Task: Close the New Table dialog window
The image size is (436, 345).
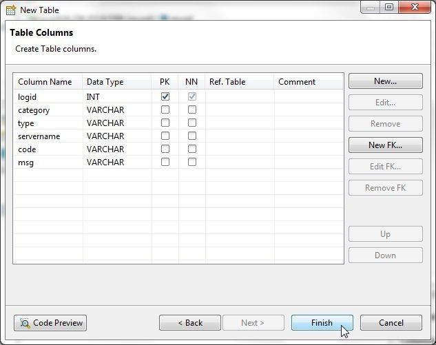Action: pyautogui.click(x=415, y=7)
